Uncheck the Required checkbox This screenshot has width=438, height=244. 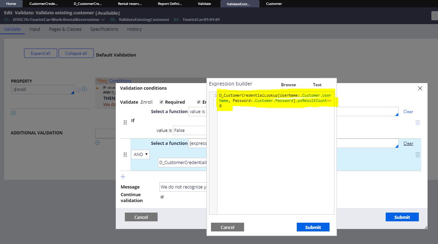(161, 102)
